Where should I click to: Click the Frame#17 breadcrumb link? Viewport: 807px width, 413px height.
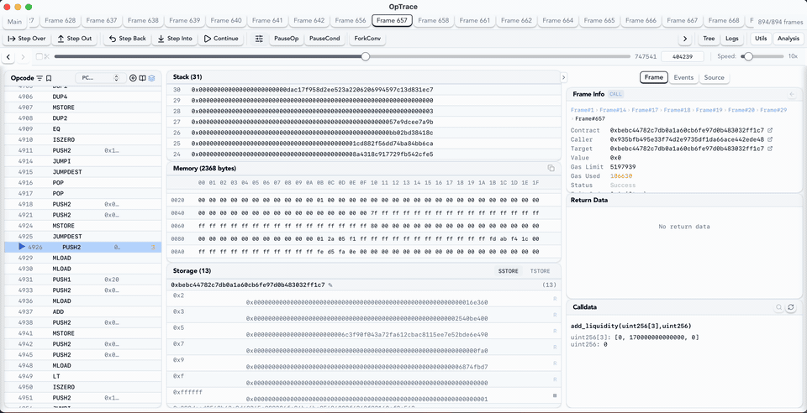[645, 110]
